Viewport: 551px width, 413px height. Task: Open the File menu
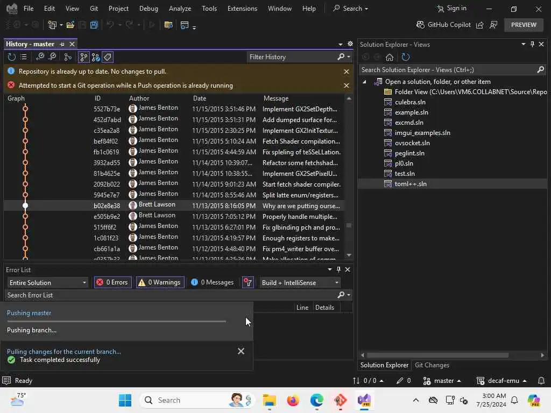pos(29,9)
